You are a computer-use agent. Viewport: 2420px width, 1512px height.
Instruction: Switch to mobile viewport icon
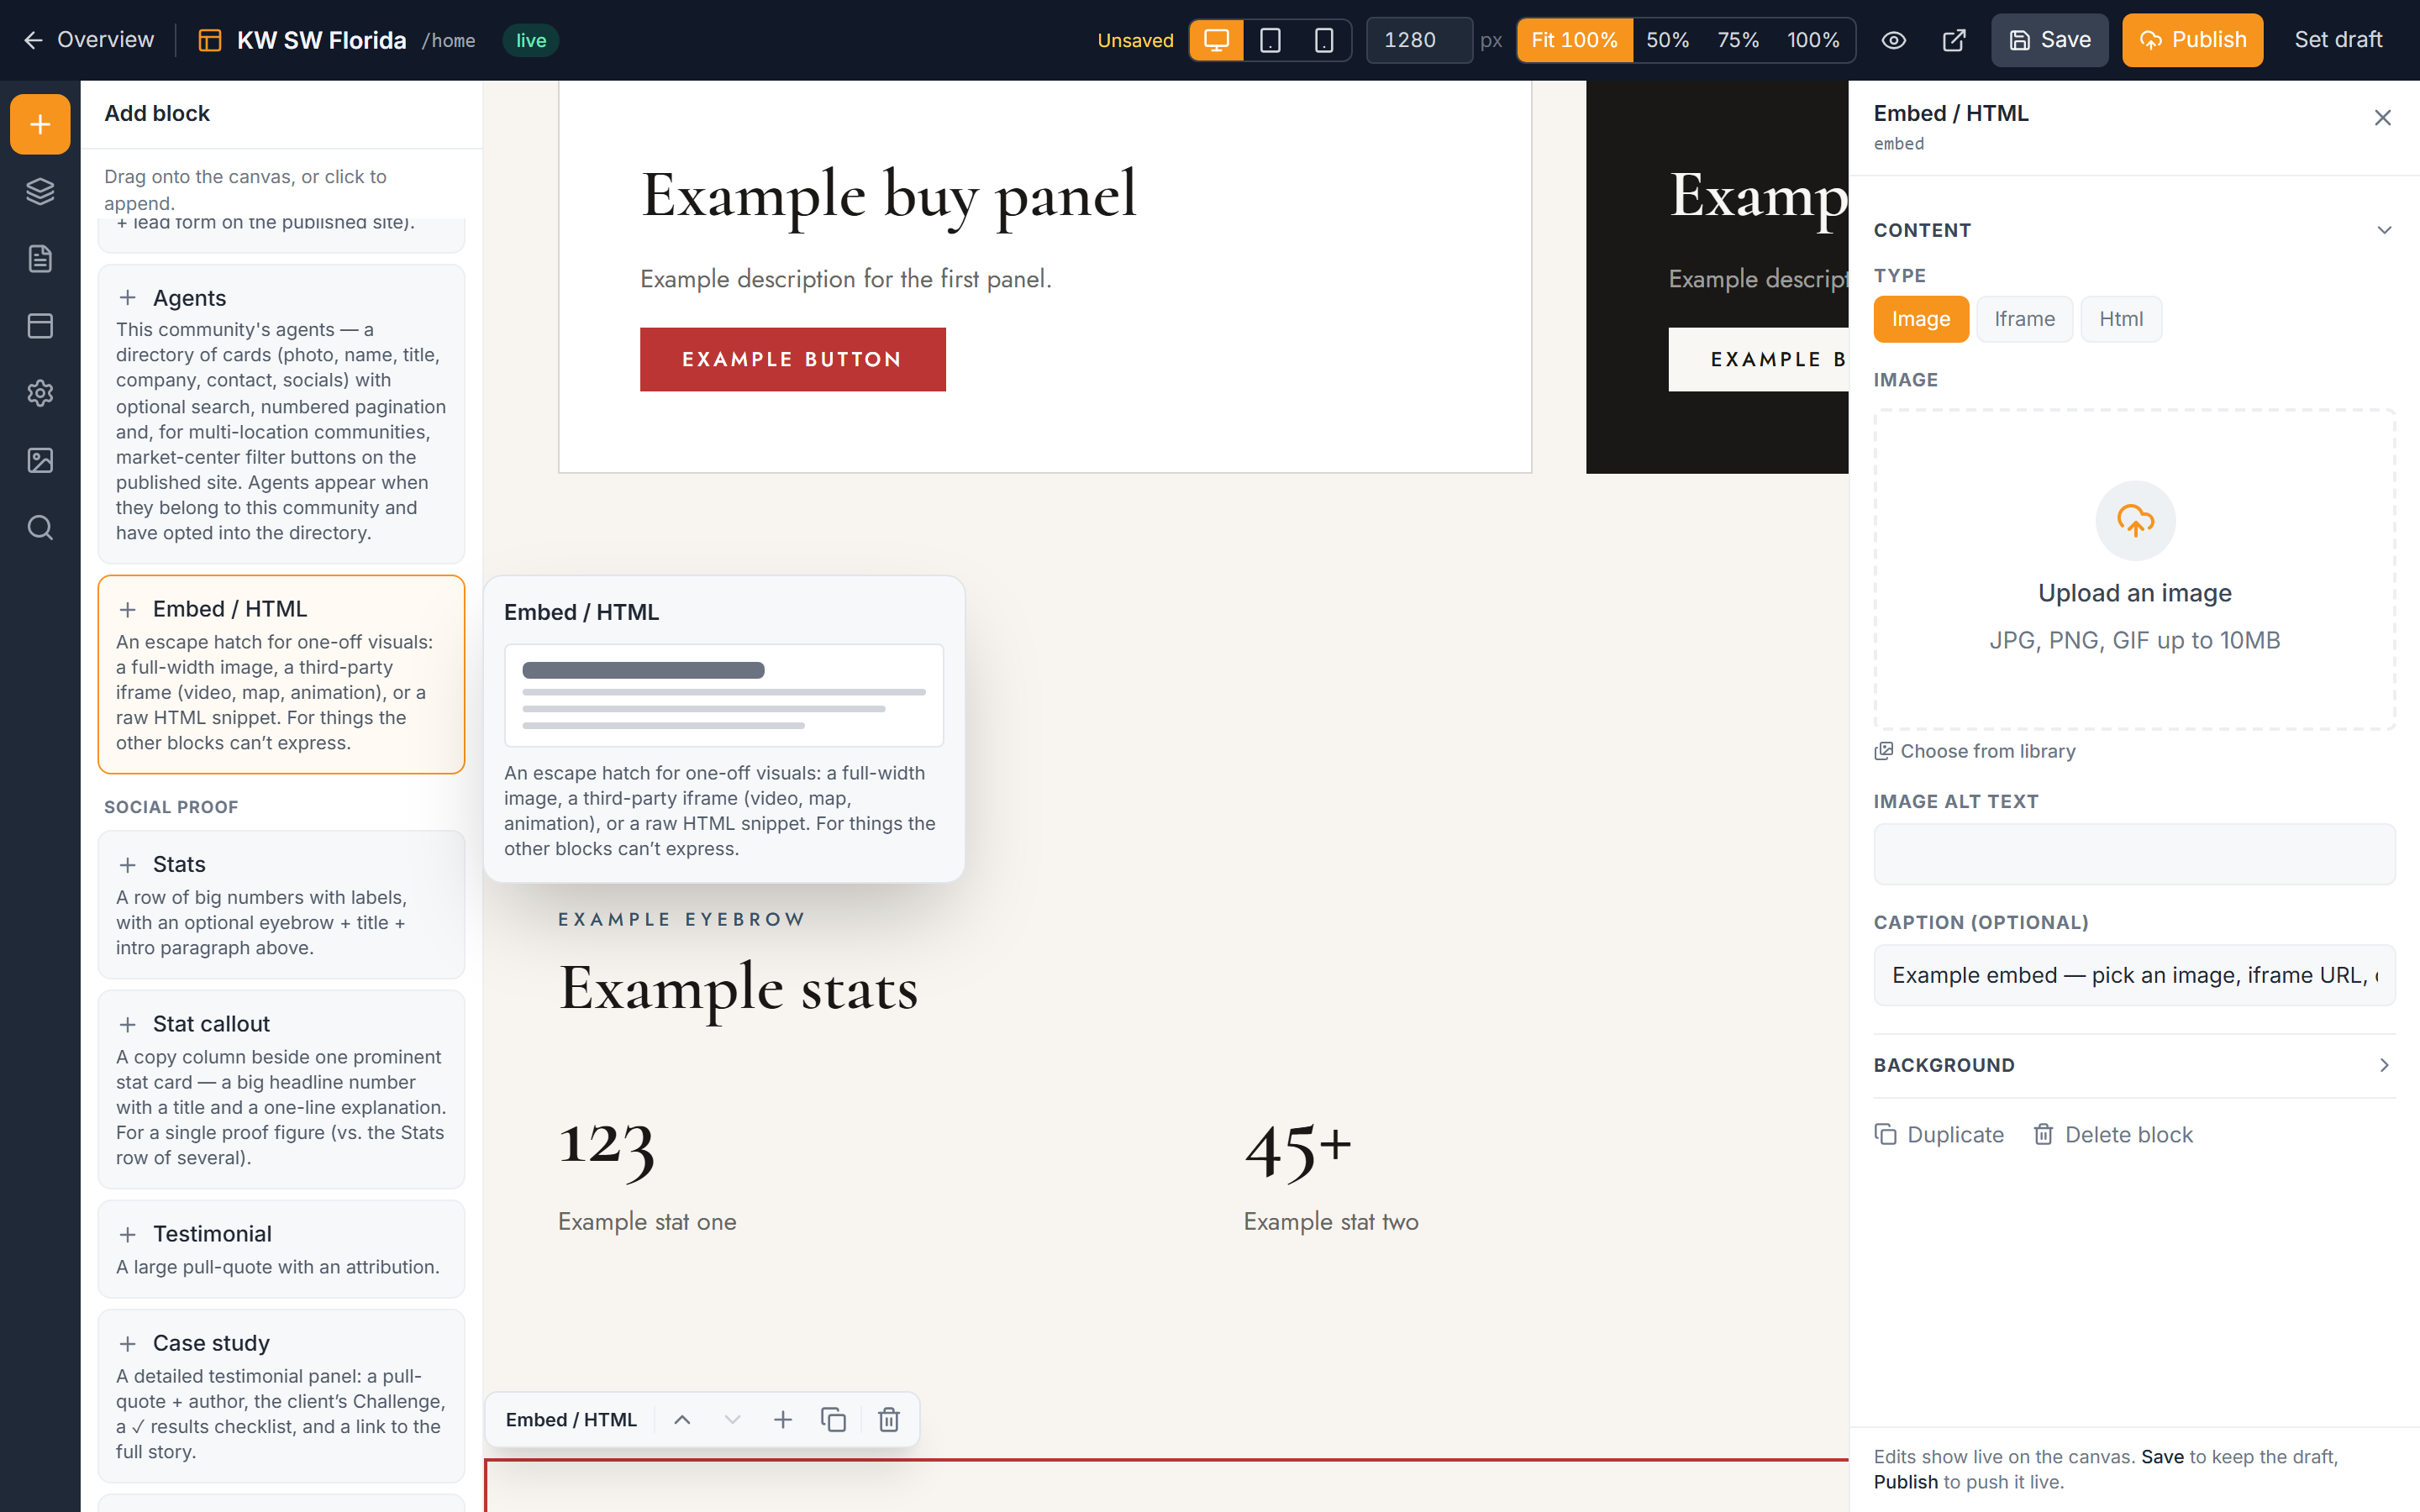pos(1323,40)
